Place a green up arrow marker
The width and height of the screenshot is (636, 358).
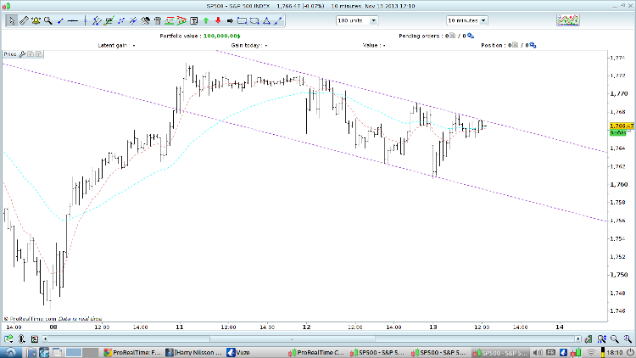click(x=206, y=20)
